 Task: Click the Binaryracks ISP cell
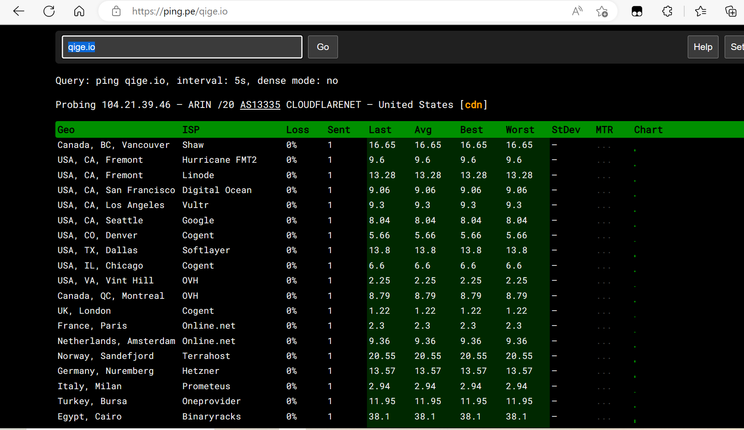pos(211,417)
